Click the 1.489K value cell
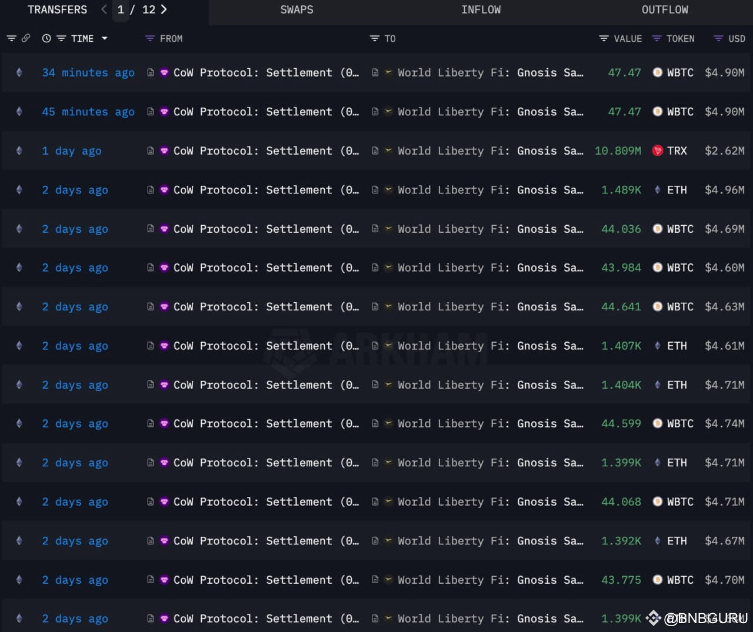Image resolution: width=753 pixels, height=632 pixels. (621, 190)
